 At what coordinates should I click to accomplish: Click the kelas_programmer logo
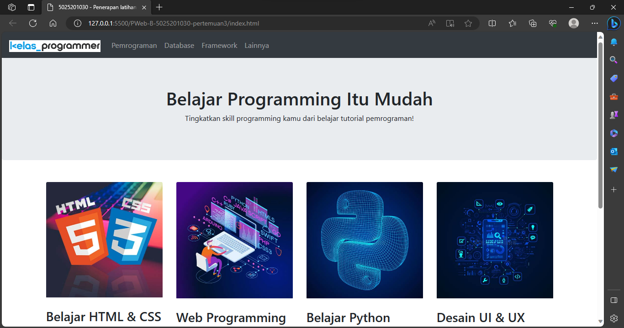55,46
